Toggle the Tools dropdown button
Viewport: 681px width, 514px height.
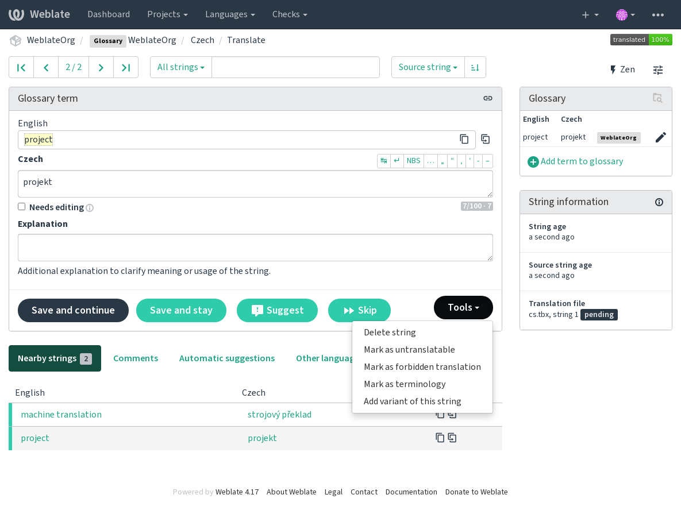(x=463, y=307)
